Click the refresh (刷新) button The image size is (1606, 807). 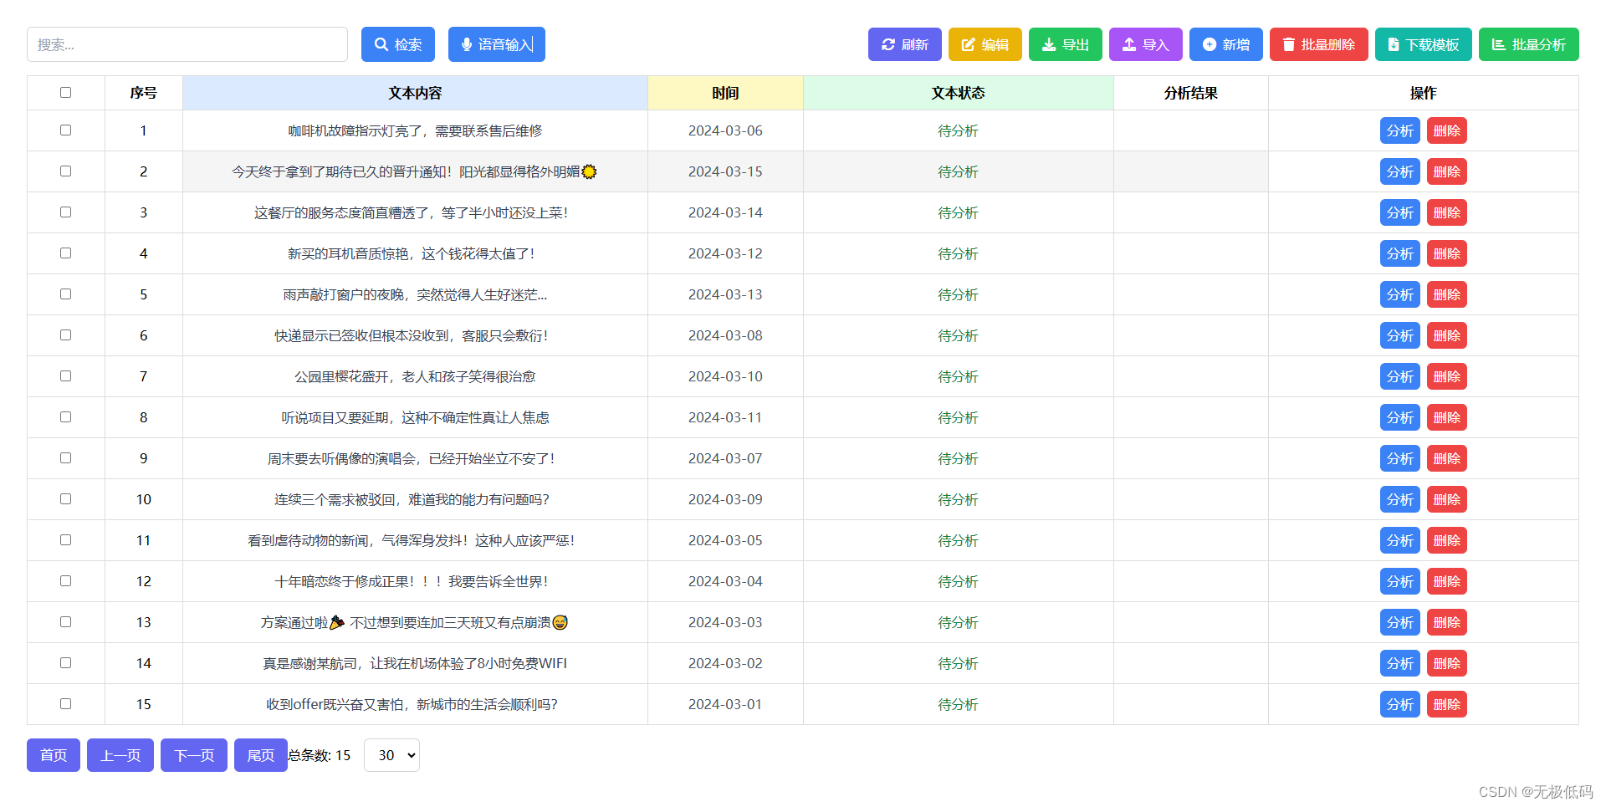(904, 44)
